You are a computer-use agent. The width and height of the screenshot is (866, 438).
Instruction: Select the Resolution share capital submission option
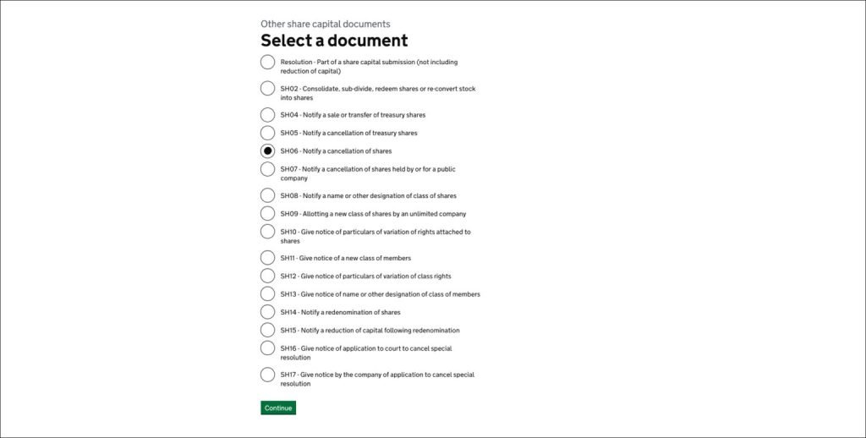(267, 62)
